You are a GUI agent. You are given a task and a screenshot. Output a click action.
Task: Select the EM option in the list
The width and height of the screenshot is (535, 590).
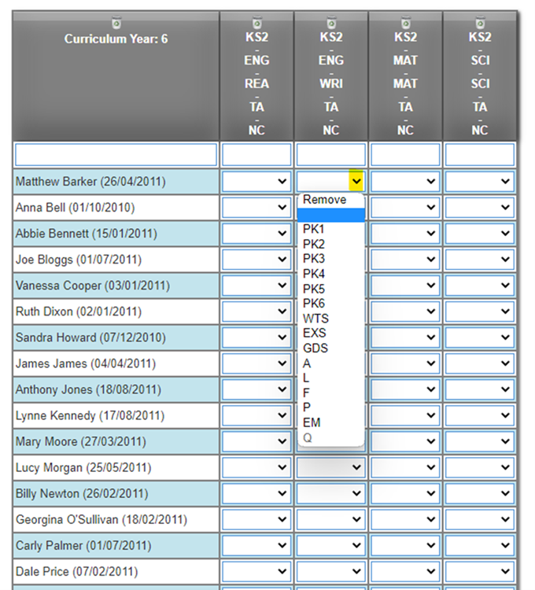(x=312, y=423)
